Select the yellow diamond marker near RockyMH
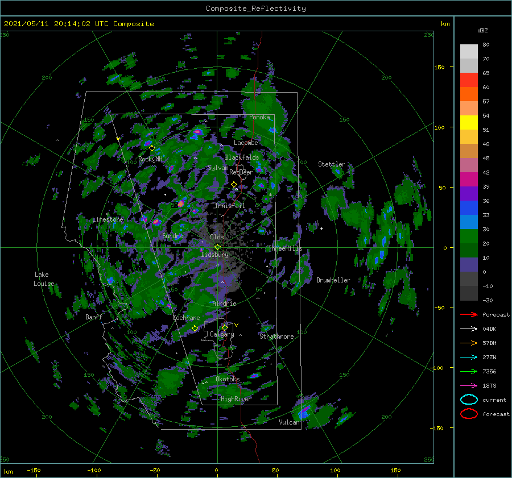 click(152, 148)
